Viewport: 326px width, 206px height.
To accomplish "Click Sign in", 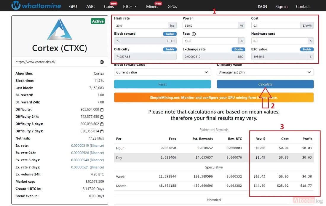I will click(282, 7).
